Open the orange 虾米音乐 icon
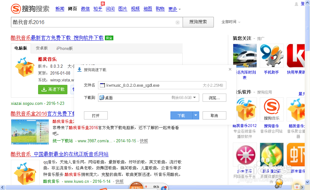 coord(296,155)
